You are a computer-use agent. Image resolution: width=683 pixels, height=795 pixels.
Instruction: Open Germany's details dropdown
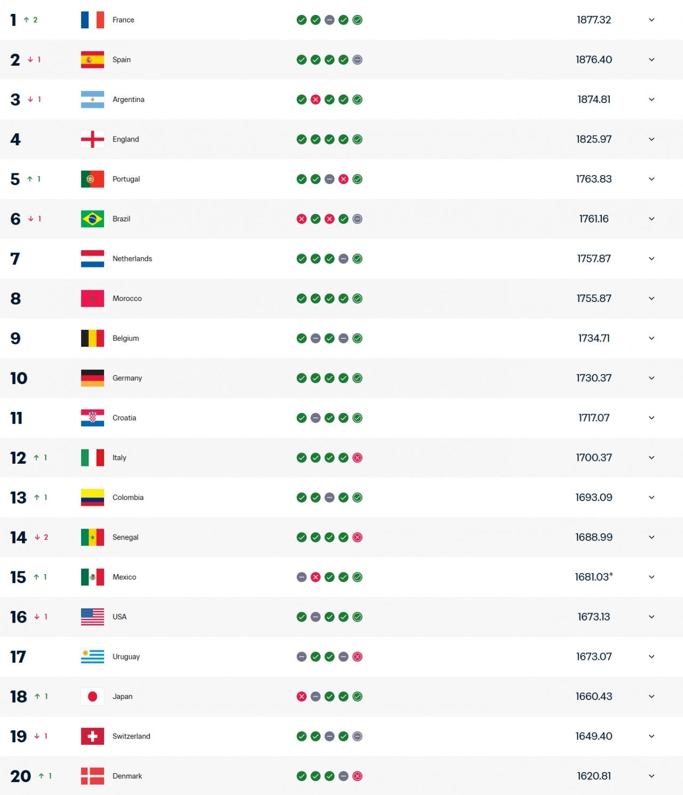pos(652,378)
